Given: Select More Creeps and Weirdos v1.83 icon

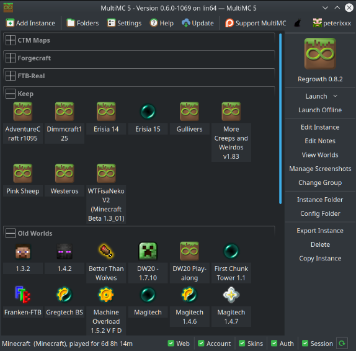Looking at the screenshot, I should click(x=231, y=111).
